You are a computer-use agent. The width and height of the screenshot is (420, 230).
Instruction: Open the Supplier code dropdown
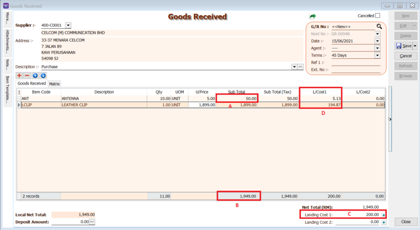[68, 25]
